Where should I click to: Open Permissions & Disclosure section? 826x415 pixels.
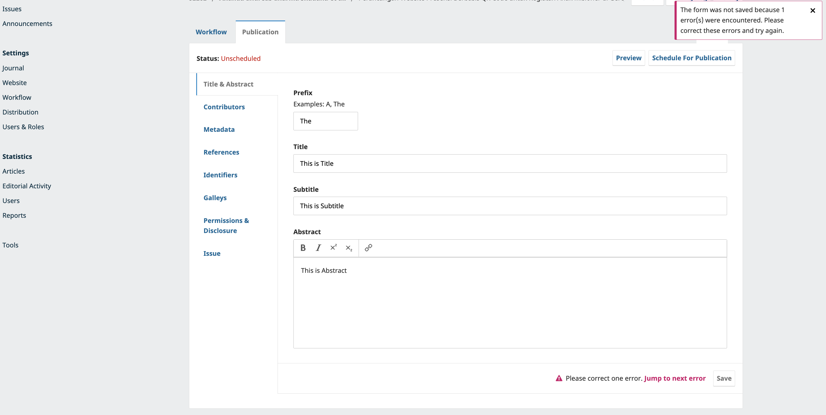[226, 226]
